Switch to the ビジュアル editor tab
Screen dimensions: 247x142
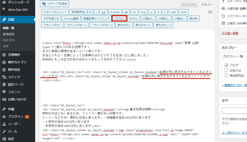pos(189,5)
